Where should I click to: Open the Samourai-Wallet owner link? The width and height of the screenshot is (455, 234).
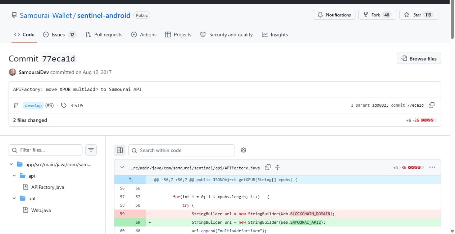(x=46, y=15)
